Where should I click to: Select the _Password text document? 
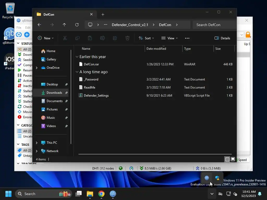pos(156,79)
